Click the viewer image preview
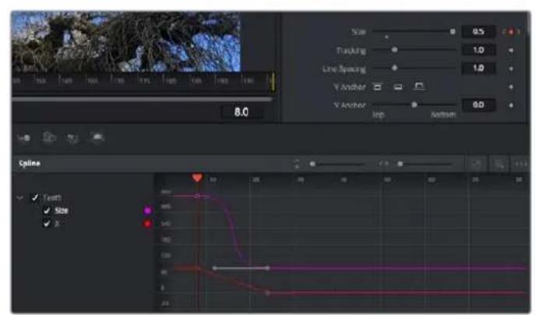The image size is (535, 315). (126, 41)
